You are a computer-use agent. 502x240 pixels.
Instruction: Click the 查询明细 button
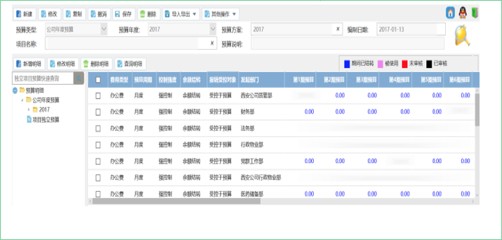131,64
